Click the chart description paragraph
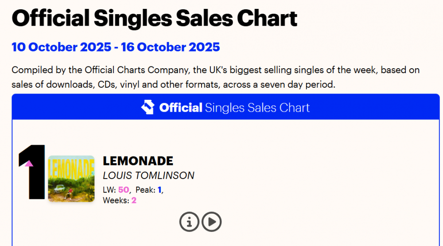The height and width of the screenshot is (246, 443). coord(215,77)
